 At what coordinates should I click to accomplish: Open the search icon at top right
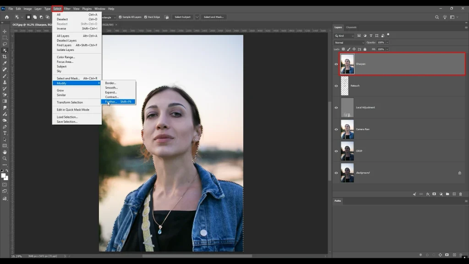click(x=437, y=17)
